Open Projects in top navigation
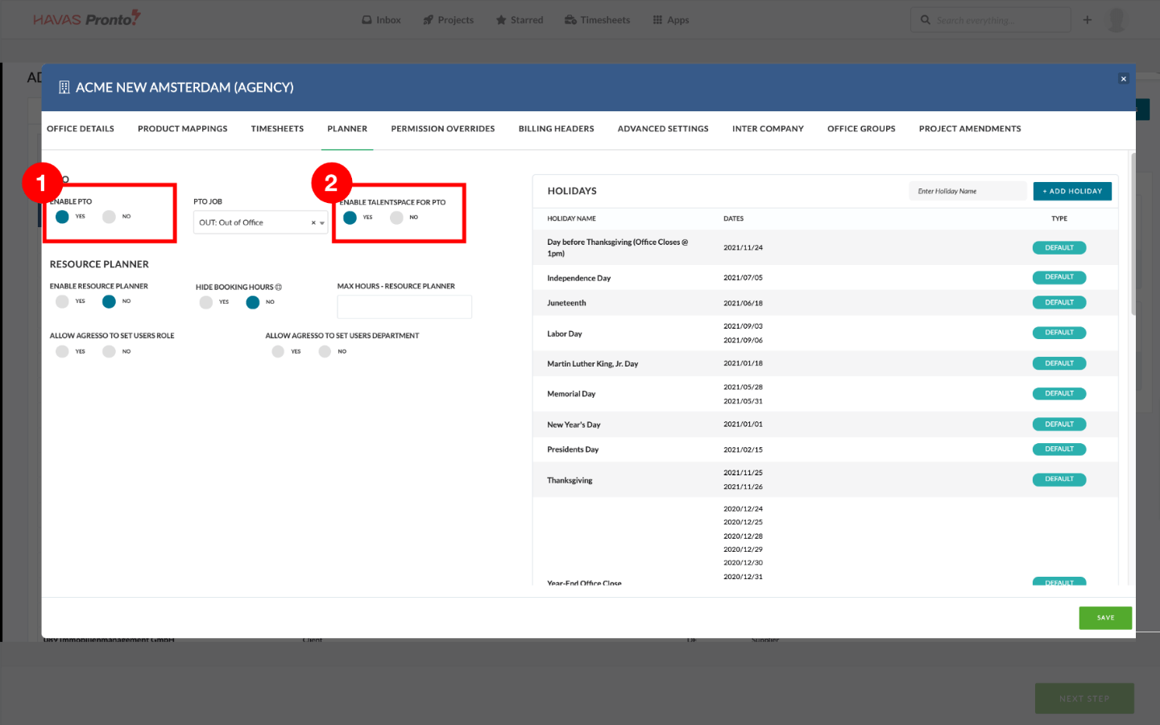Screen dimensions: 1160x725 (448, 20)
